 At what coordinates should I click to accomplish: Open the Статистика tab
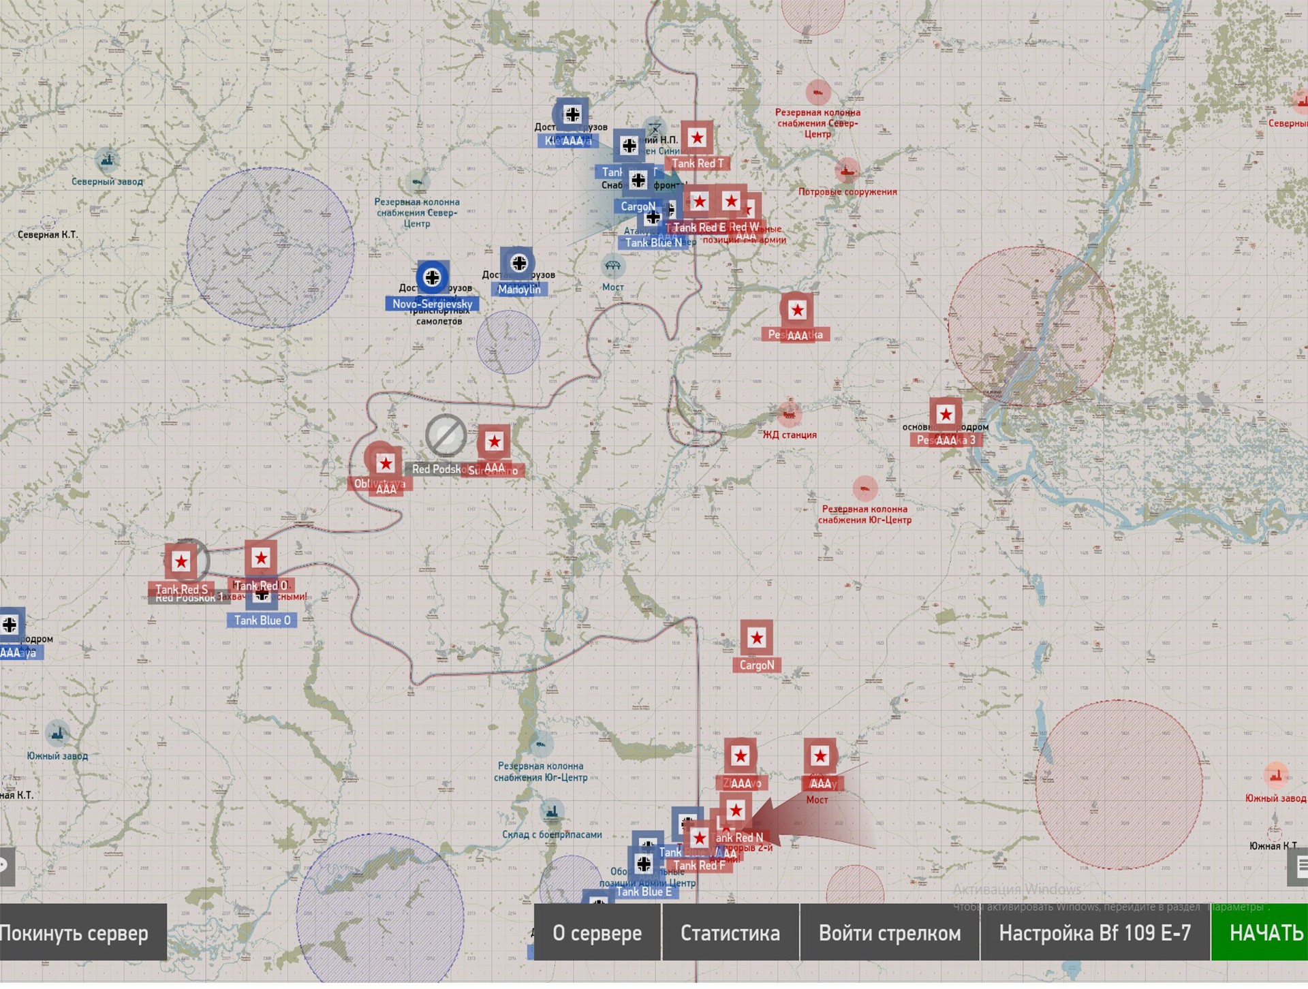click(x=730, y=933)
